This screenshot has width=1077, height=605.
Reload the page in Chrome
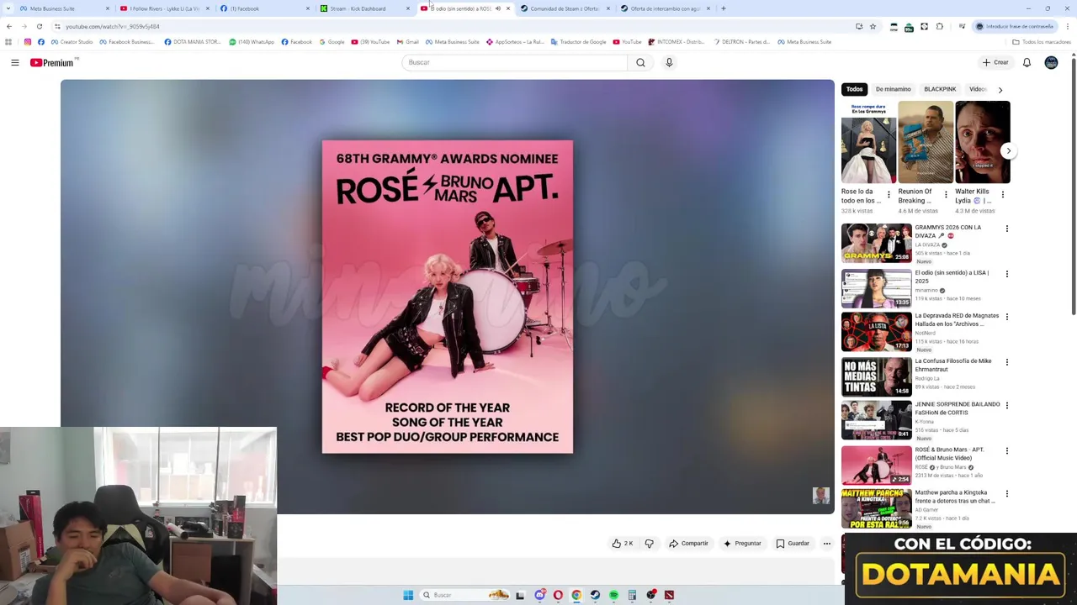[x=40, y=26]
